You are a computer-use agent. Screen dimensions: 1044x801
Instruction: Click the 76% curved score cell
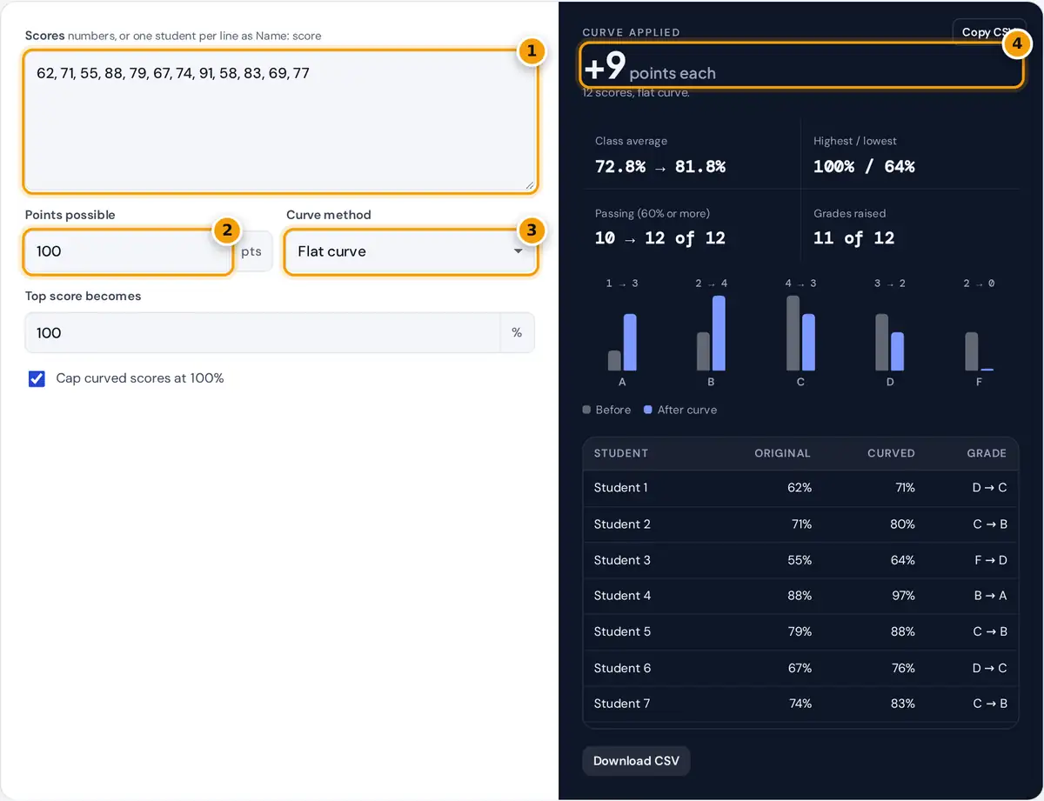point(903,668)
